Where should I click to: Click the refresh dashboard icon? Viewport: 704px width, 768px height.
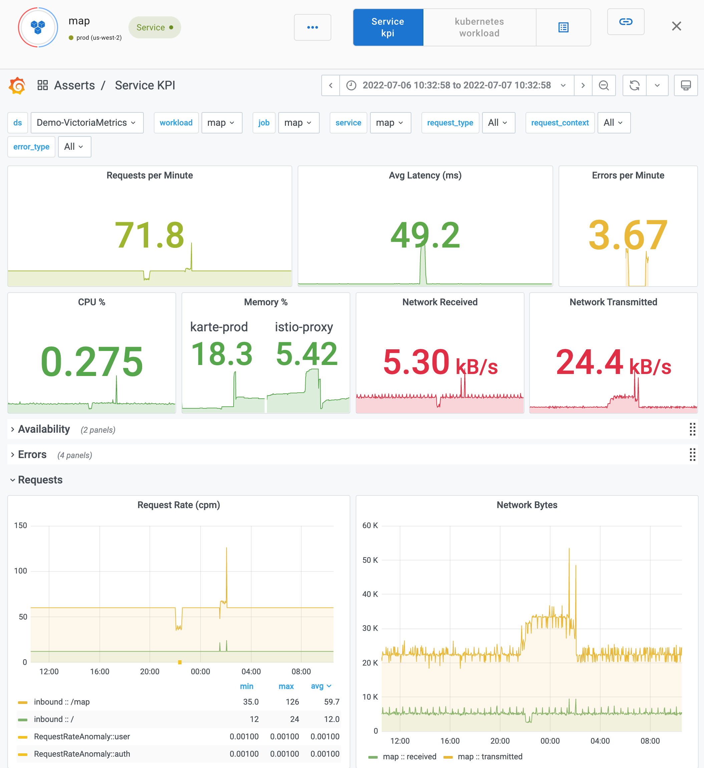(x=634, y=85)
